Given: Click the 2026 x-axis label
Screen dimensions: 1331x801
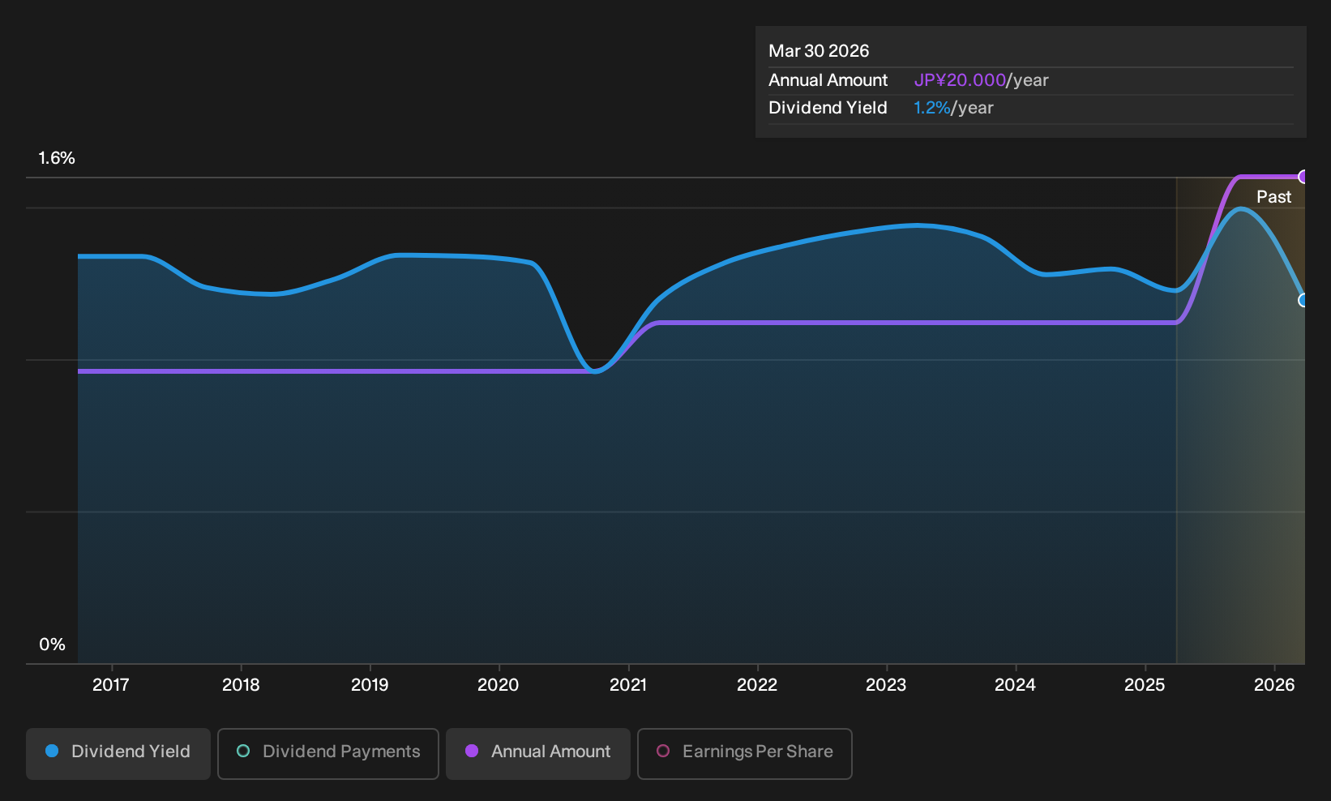Looking at the screenshot, I should [x=1274, y=685].
